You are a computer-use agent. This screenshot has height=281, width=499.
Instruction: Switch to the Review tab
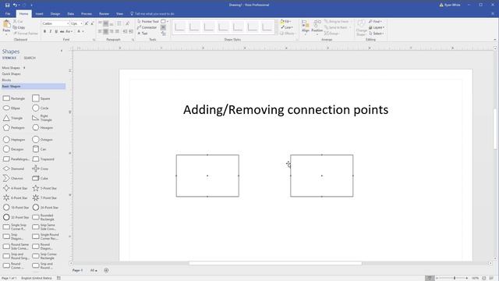[x=104, y=14]
